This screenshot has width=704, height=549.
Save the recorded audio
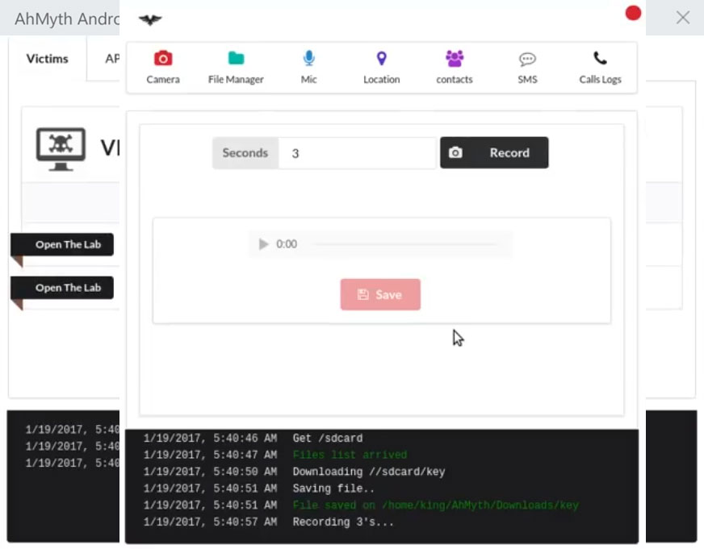[380, 294]
